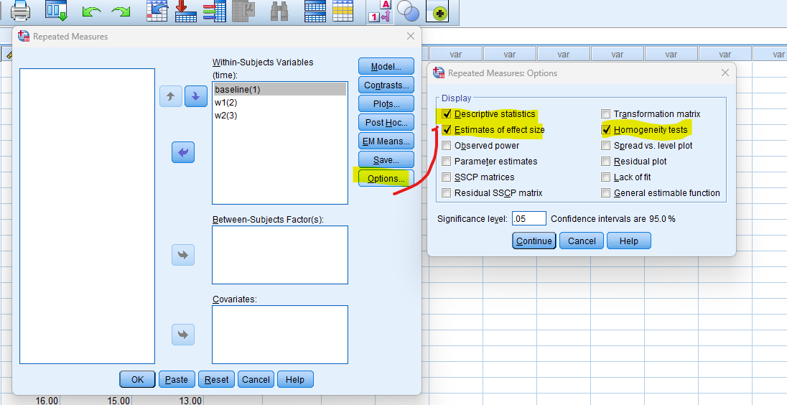The height and width of the screenshot is (405, 787).
Task: Click the green Undo arrow icon
Action: click(91, 11)
